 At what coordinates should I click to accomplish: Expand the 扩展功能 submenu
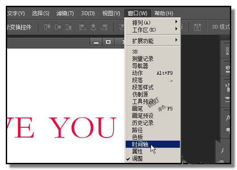point(153,41)
